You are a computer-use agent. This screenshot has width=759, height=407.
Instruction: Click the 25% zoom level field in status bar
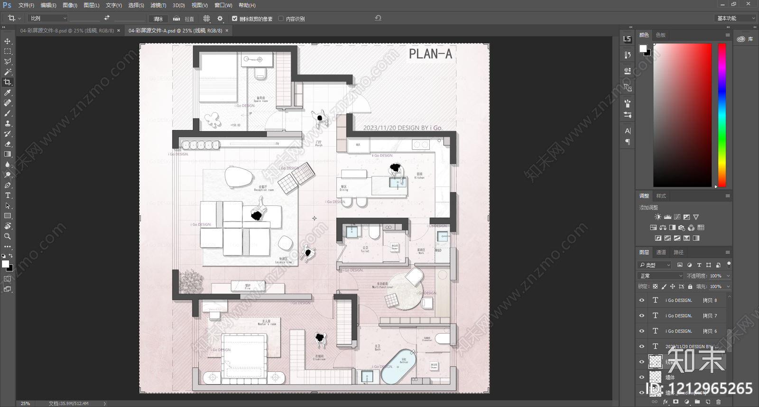(x=26, y=403)
